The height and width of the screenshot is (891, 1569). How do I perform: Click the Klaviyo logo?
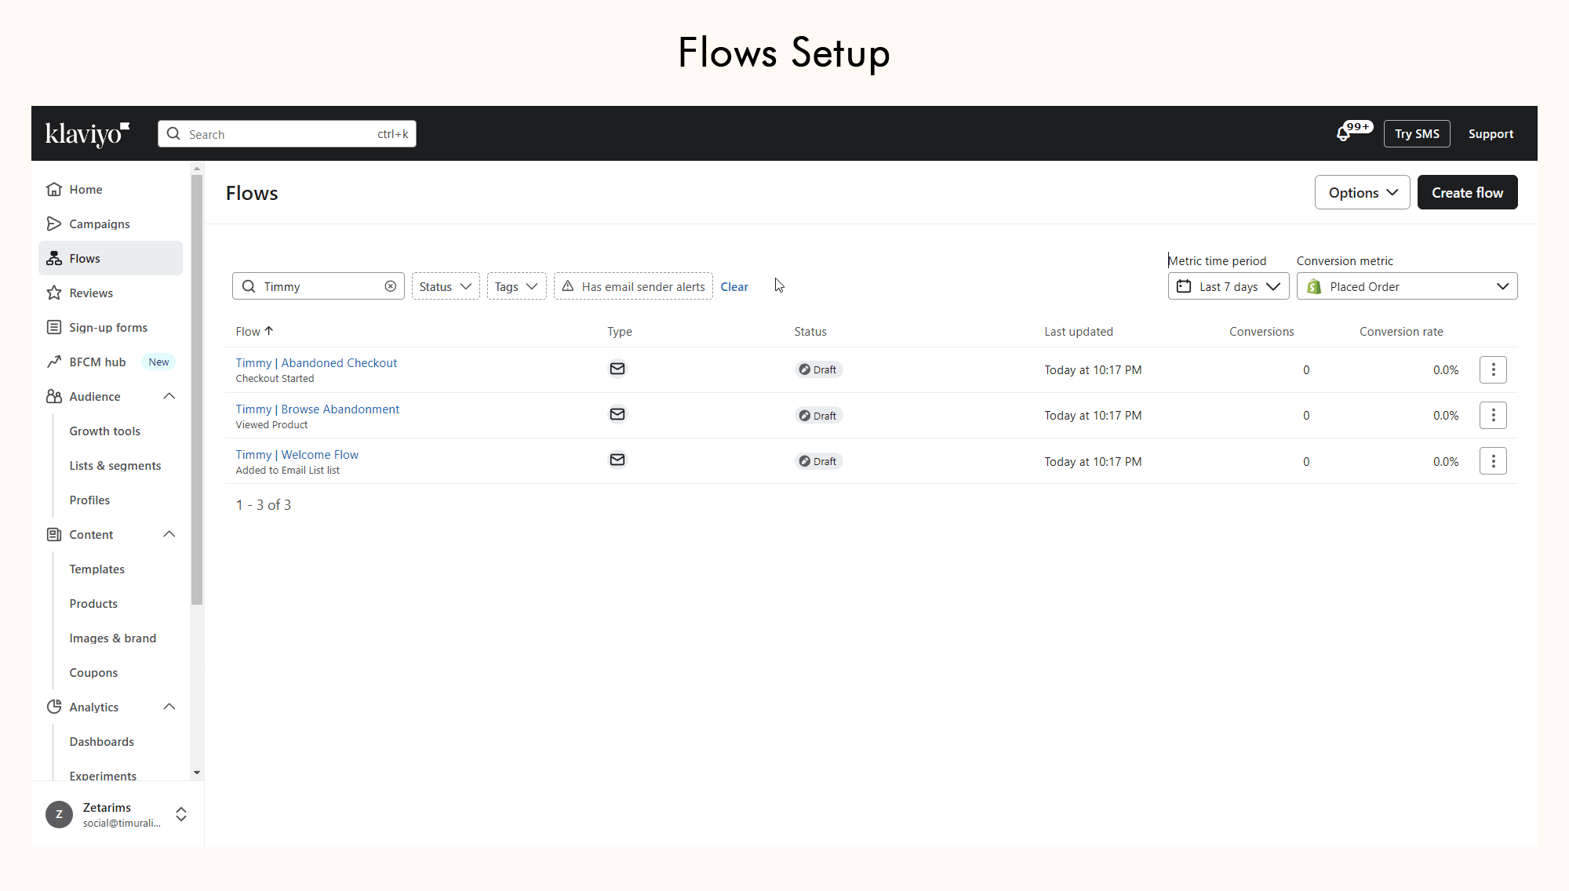[x=87, y=134]
